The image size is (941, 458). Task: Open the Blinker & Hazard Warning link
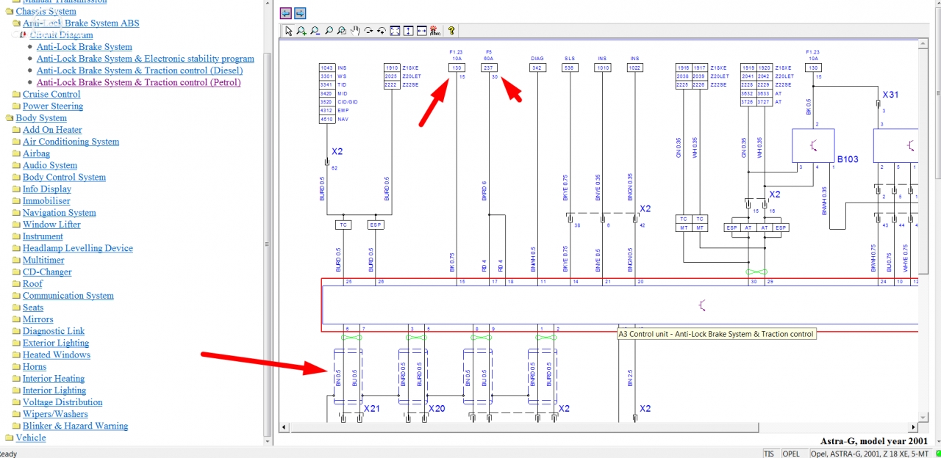[x=75, y=426]
